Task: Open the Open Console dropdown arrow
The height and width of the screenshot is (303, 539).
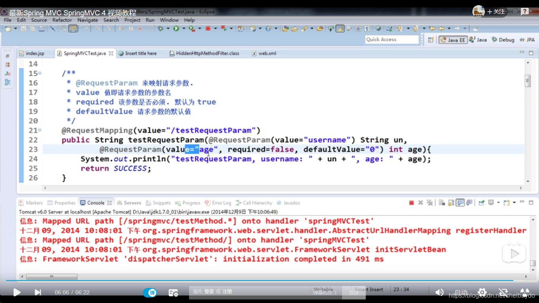Action: (x=515, y=203)
